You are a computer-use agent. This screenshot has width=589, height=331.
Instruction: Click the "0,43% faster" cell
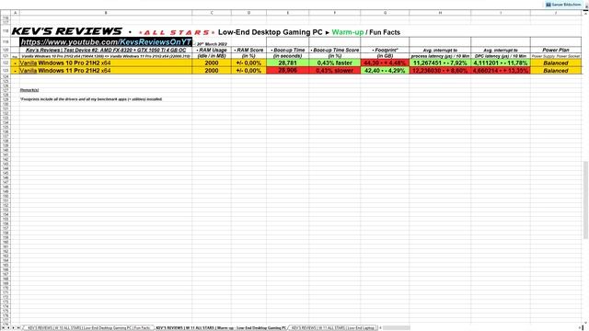pos(335,63)
